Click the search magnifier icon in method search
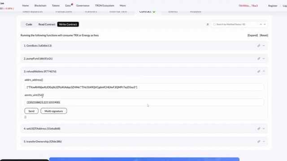This screenshot has width=287, height=161. pos(214,24)
